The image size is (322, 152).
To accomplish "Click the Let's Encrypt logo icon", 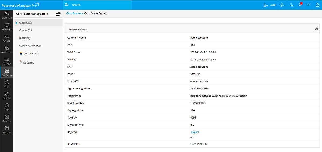I will (x=21, y=53).
